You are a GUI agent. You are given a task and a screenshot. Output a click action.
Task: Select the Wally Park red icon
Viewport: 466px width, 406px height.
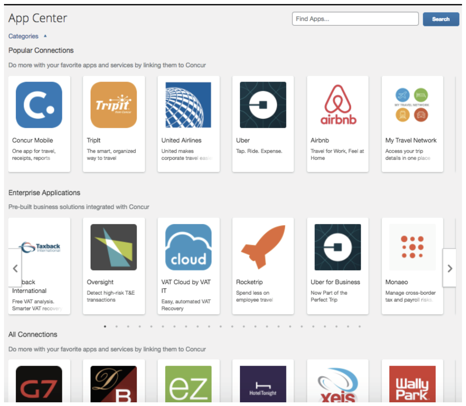click(413, 384)
